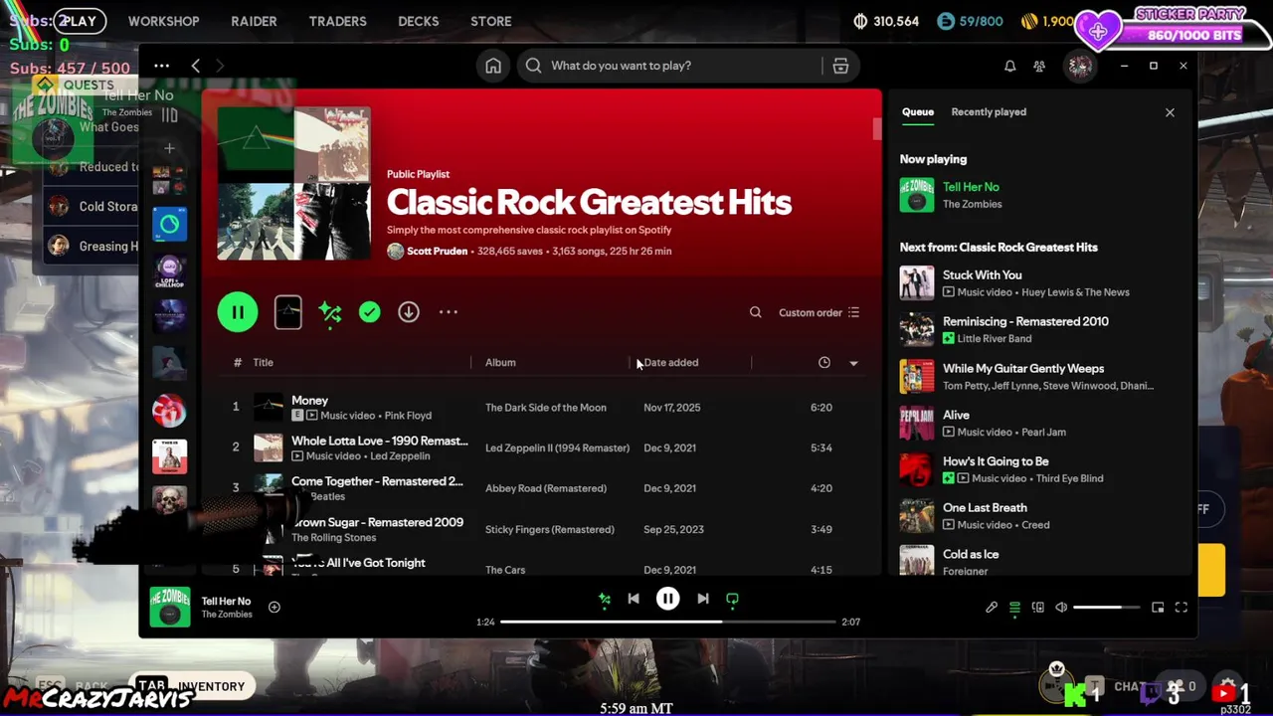
Task: Open the skull cover playlist in the sidebar
Action: point(169,502)
